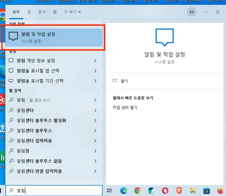Click monitor icon beside 알림을 표시할 기간 선택
The image size is (226, 196).
(11, 81)
